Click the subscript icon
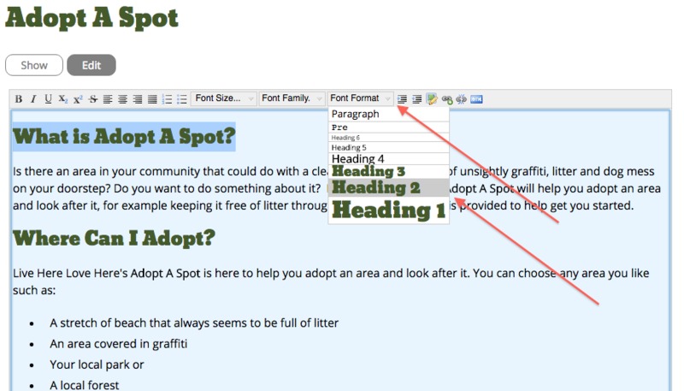The height and width of the screenshot is (391, 684). 63,99
